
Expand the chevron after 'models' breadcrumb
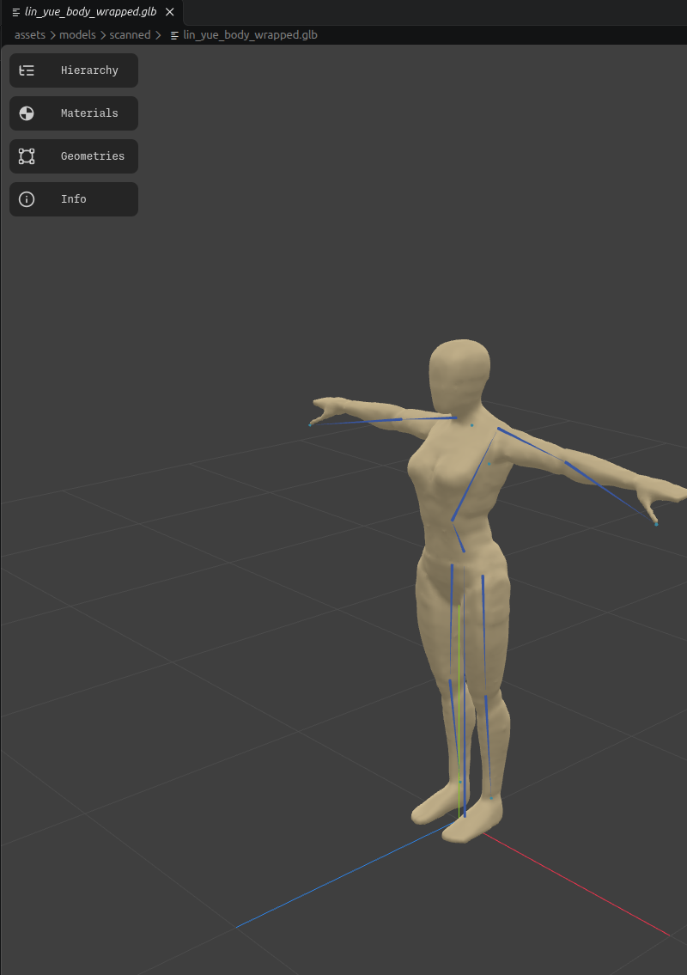[x=103, y=35]
